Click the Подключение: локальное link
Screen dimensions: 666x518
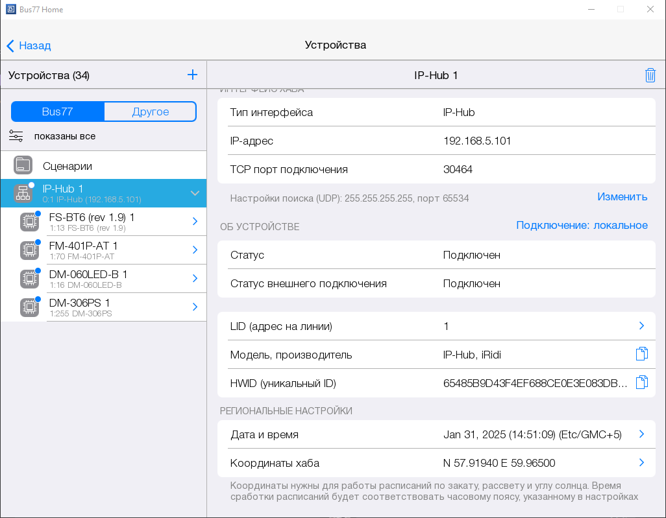[582, 226]
